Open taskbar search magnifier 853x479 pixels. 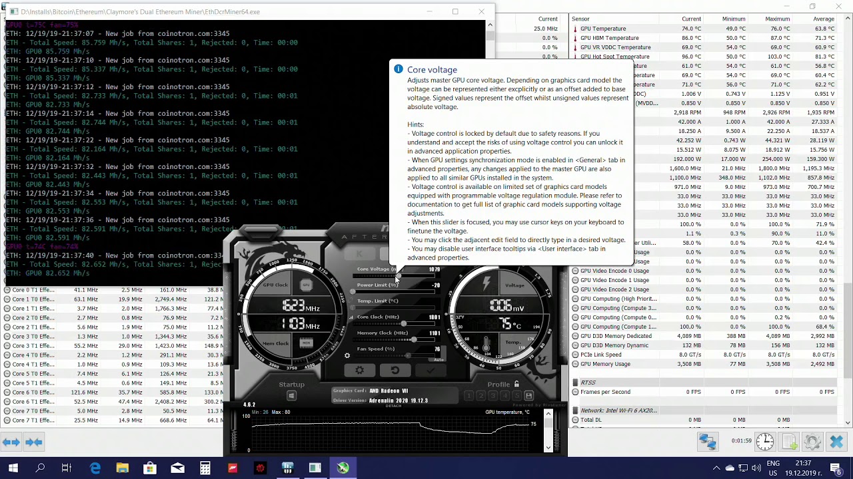coord(40,468)
